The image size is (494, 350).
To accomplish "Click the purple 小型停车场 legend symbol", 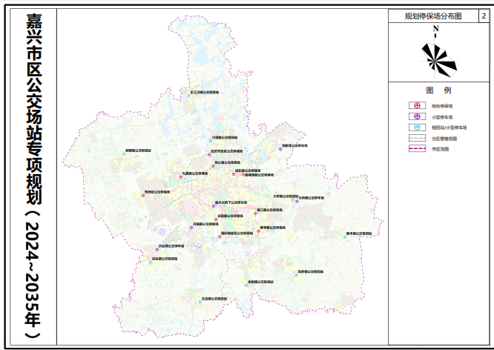I will pos(418,116).
